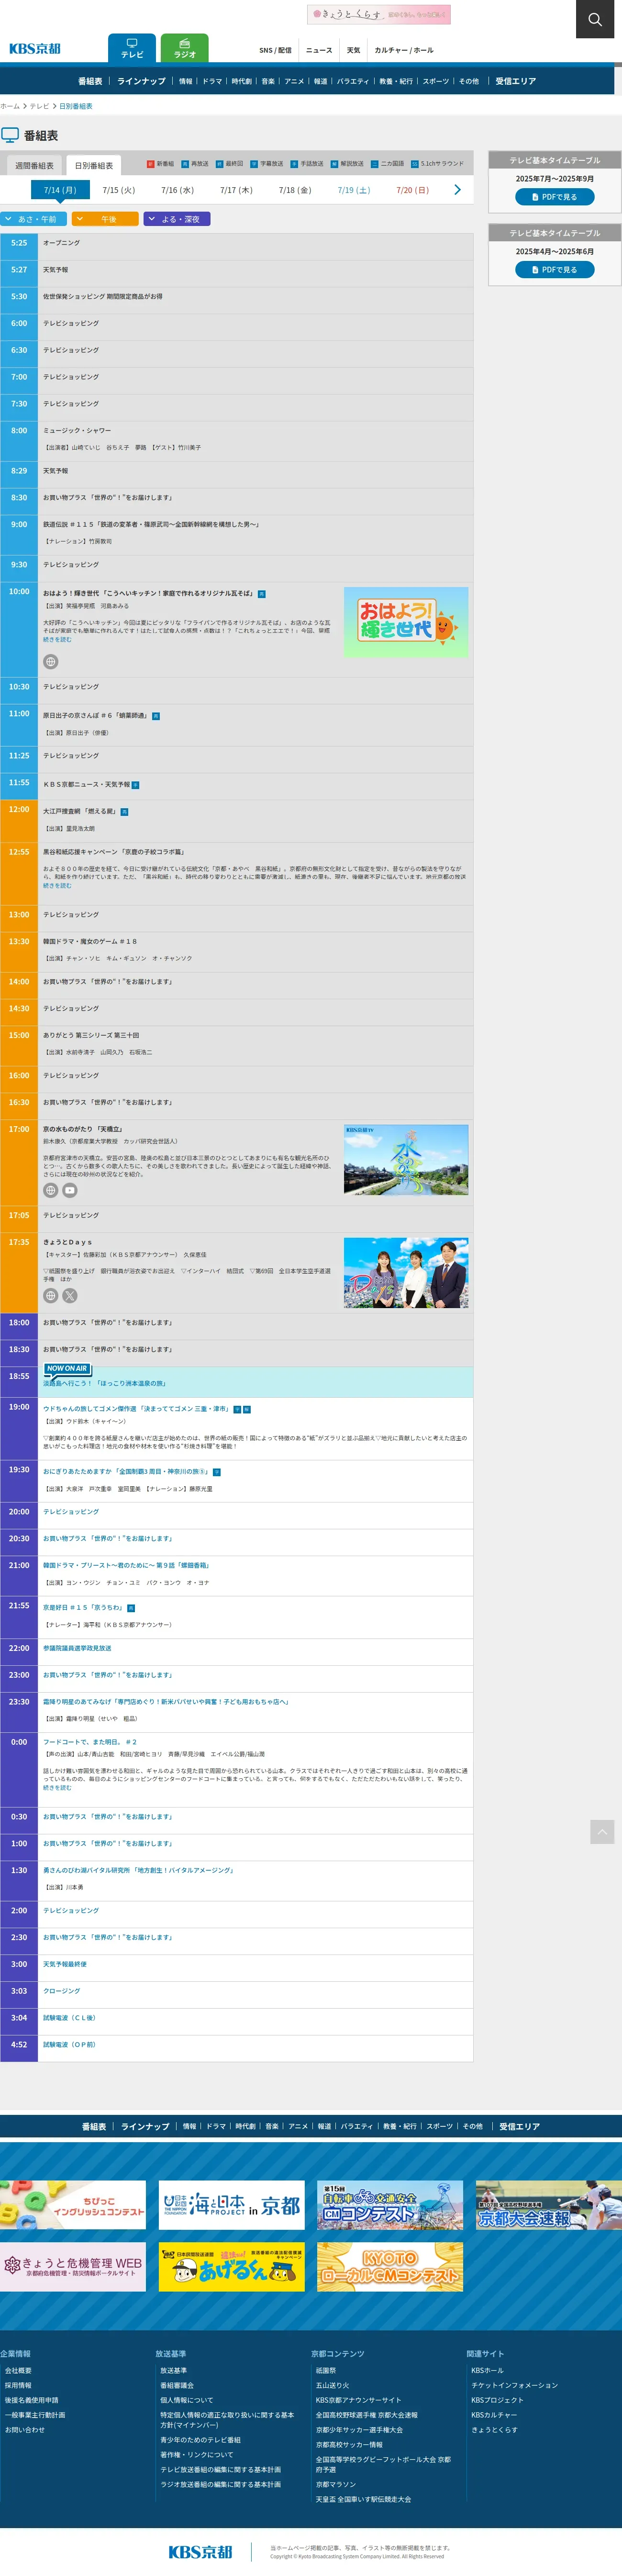Click the ホーム breadcrumb link
Image resolution: width=622 pixels, height=2576 pixels.
point(10,106)
